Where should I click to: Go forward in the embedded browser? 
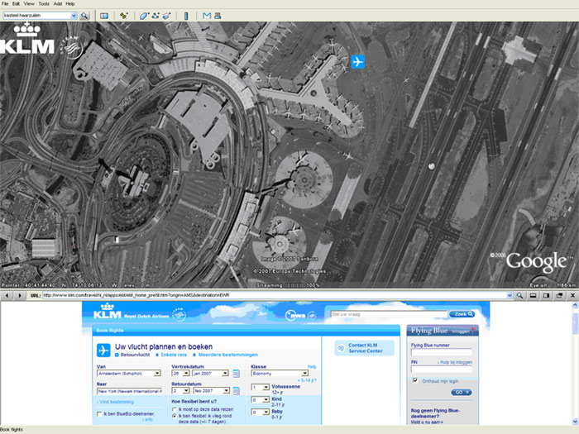pyautogui.click(x=19, y=295)
